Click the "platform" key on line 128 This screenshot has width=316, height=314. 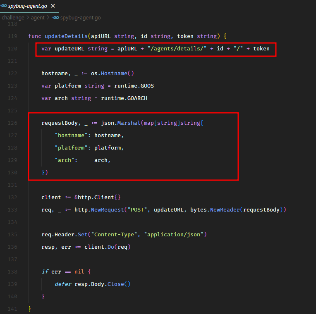tap(72, 148)
